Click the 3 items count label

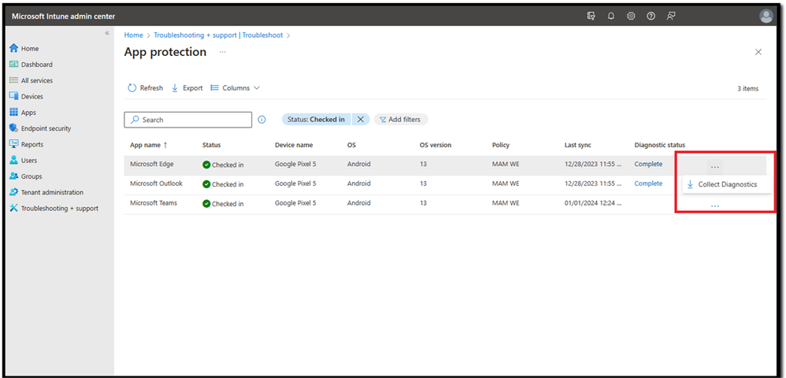(x=747, y=89)
